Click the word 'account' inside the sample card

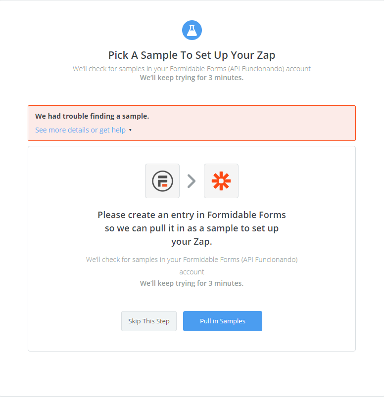(192, 271)
